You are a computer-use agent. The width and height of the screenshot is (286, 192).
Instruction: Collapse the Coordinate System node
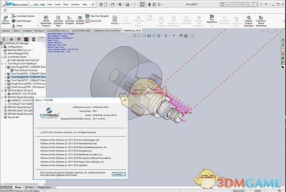point(2,57)
